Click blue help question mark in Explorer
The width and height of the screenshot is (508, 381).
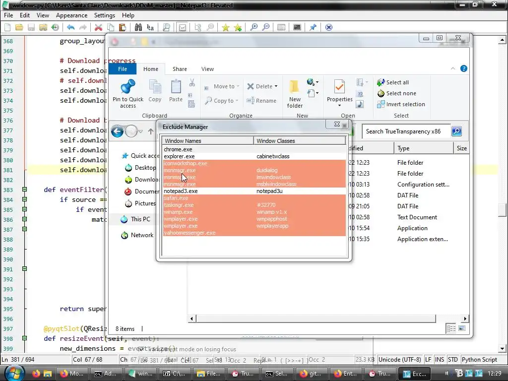click(x=464, y=68)
